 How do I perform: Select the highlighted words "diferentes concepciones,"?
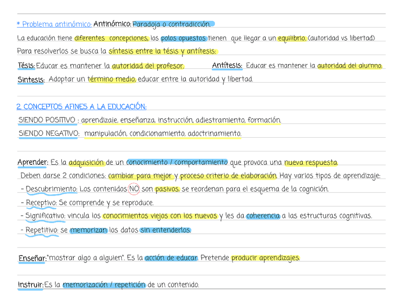coord(111,38)
